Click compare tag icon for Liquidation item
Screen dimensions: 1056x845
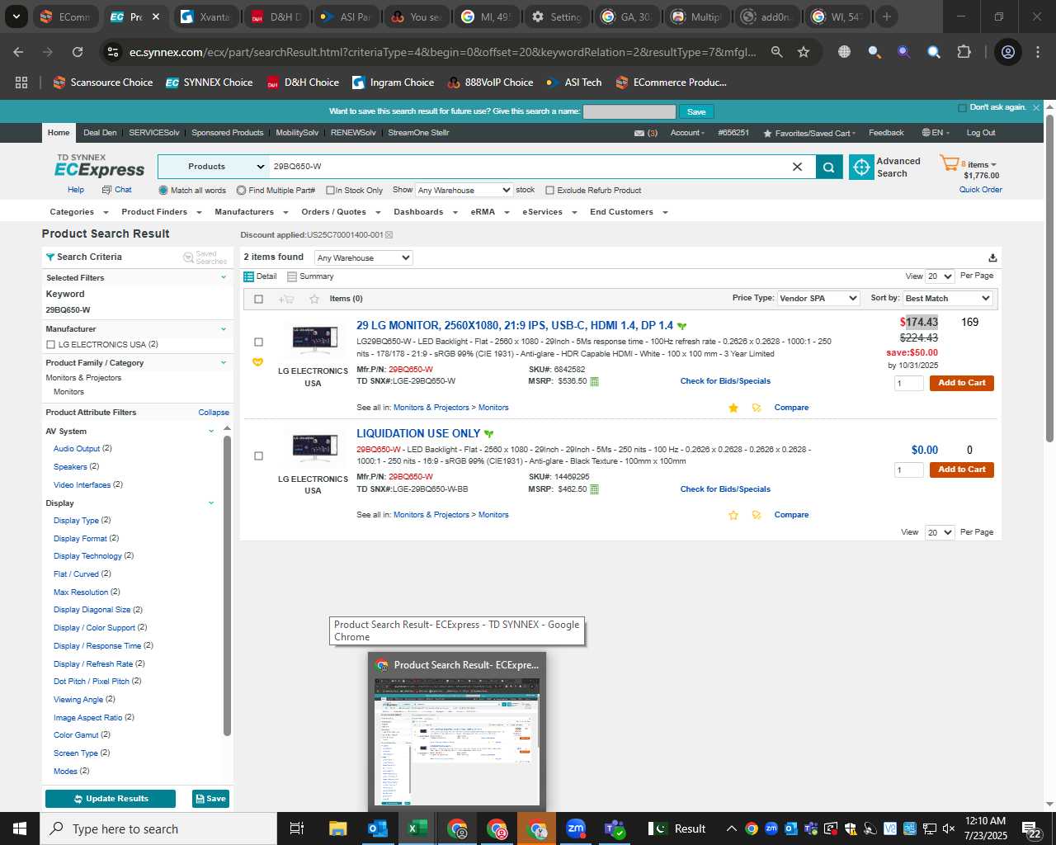tap(757, 515)
